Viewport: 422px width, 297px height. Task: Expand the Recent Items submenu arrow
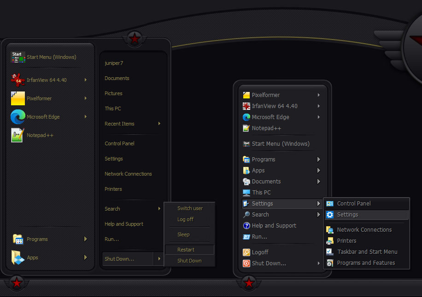[x=159, y=124]
